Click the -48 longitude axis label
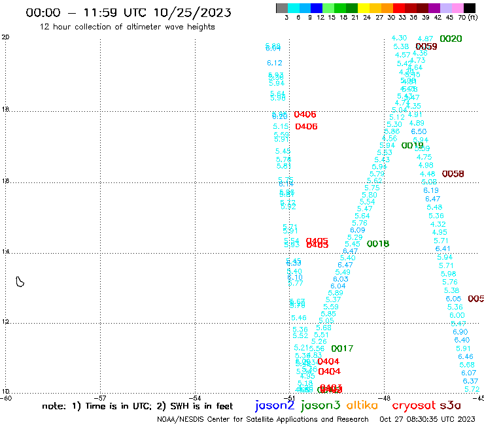 (385, 398)
